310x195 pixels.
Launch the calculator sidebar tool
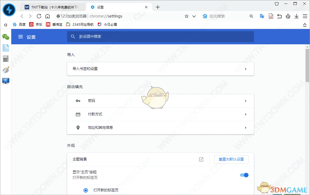coord(5,59)
